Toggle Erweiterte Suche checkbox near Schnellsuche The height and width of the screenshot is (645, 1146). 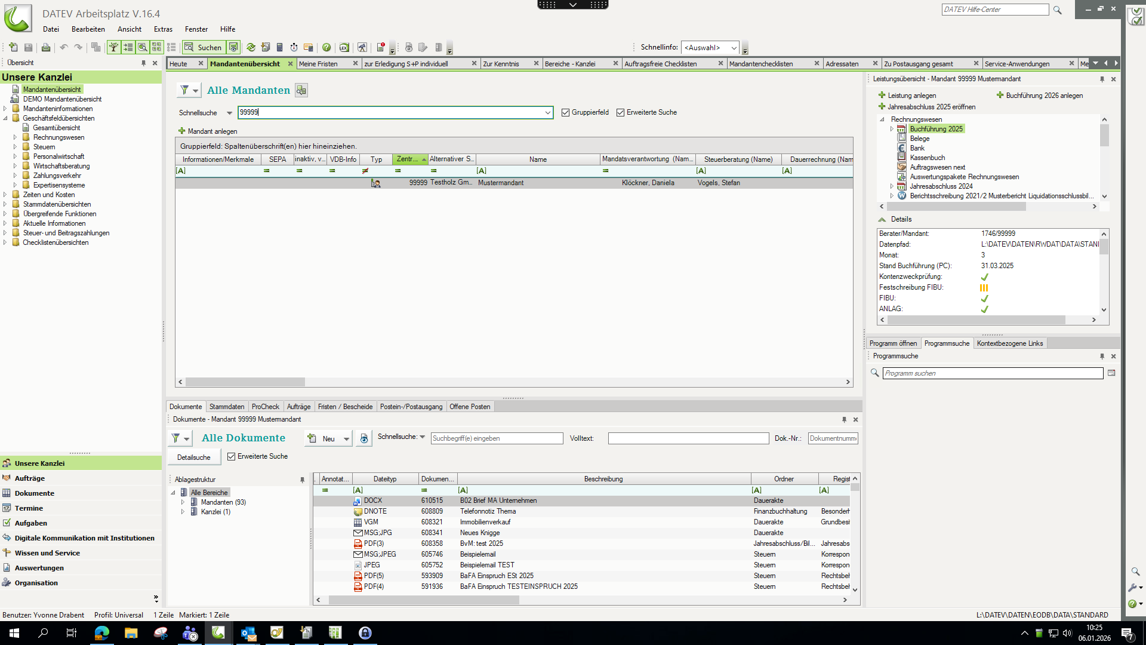coord(620,112)
